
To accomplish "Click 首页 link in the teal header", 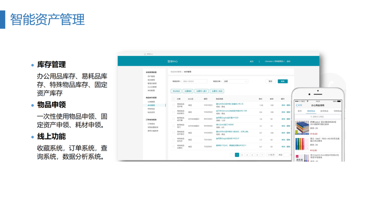I will 252,61.
